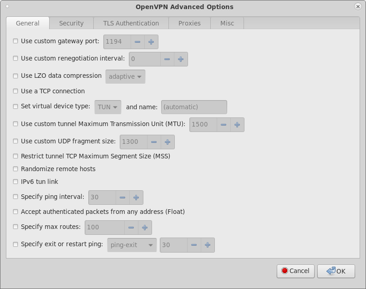
Task: Toggle Accept authenticated packets from any address
Action: pos(15,212)
